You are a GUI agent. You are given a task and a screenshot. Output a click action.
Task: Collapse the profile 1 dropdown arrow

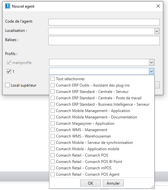(x=151, y=71)
